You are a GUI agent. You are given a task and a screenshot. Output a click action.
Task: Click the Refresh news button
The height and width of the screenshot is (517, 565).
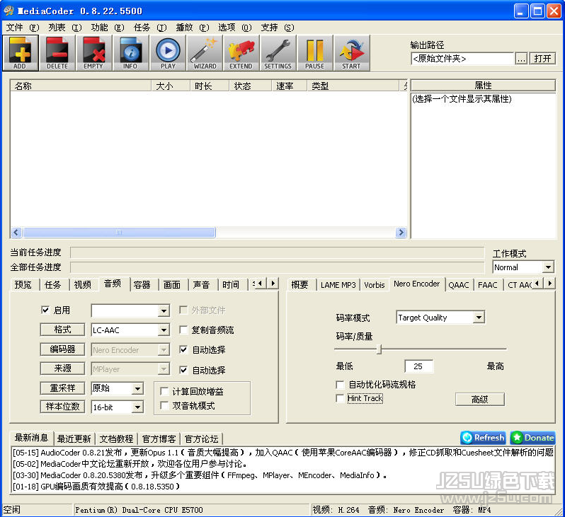(x=483, y=438)
